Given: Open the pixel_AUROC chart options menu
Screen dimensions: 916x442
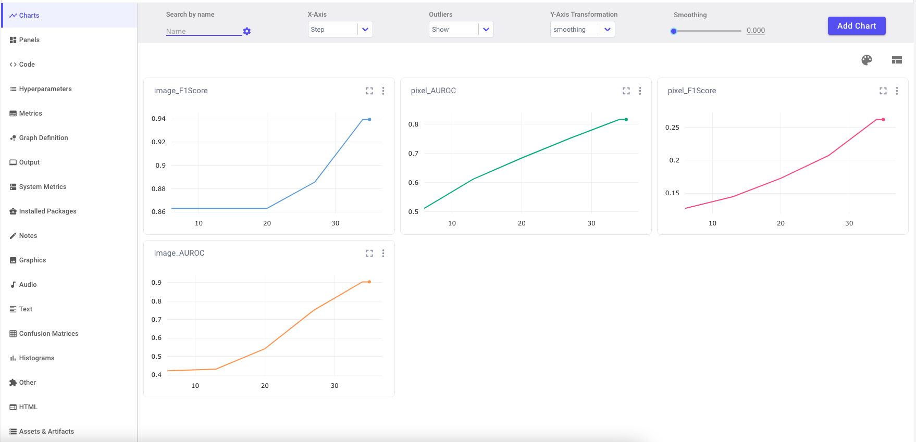Looking at the screenshot, I should click(x=640, y=91).
